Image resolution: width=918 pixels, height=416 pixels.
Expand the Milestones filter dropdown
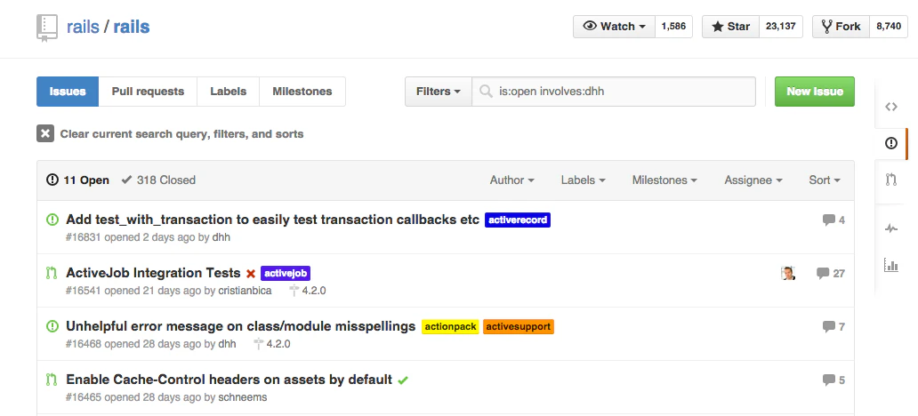664,180
